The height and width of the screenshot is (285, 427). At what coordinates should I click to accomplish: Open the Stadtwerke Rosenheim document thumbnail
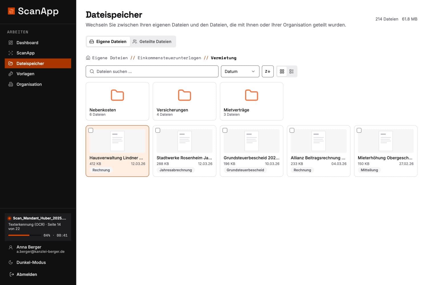pos(184,141)
